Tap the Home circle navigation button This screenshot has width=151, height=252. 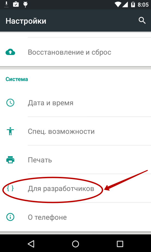tap(75, 244)
